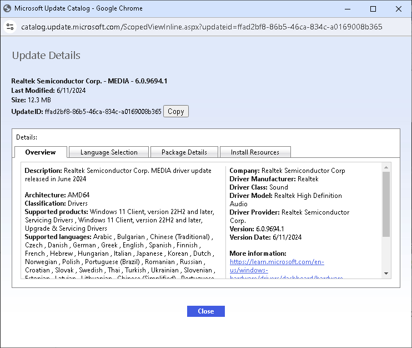Viewport: 412px width, 348px height.
Task: Click the Driver Class Sound line
Action: [x=259, y=187]
